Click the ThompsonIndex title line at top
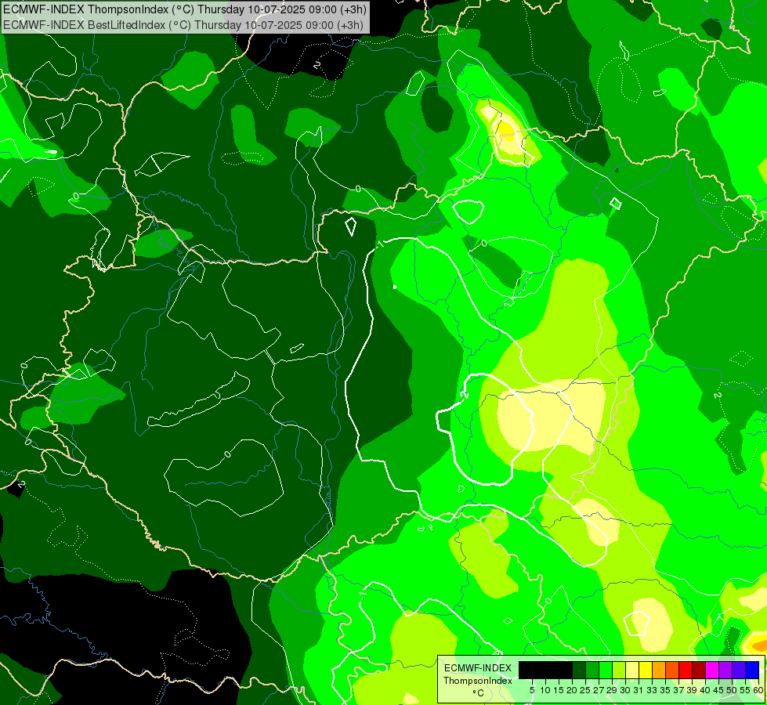Viewport: 767px width, 705px height. 184,9
